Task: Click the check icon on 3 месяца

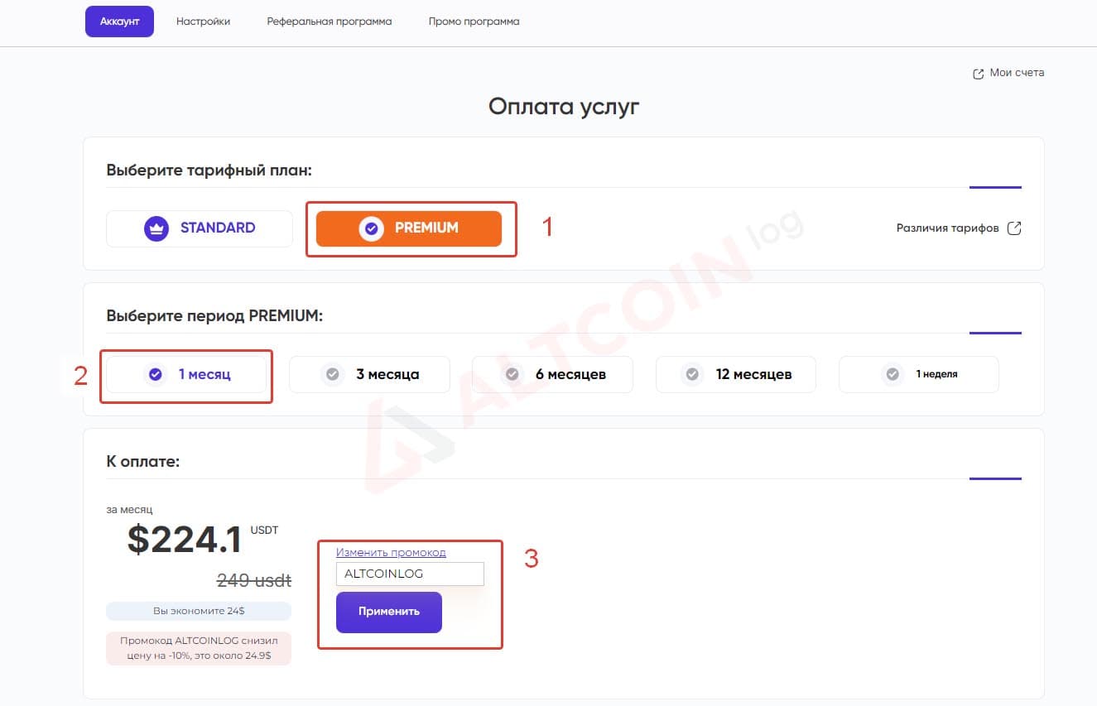Action: [x=333, y=374]
